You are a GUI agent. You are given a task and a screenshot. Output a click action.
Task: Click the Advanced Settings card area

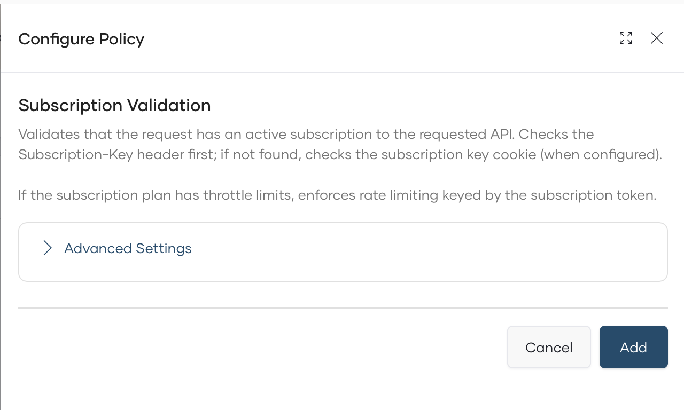[x=342, y=251]
